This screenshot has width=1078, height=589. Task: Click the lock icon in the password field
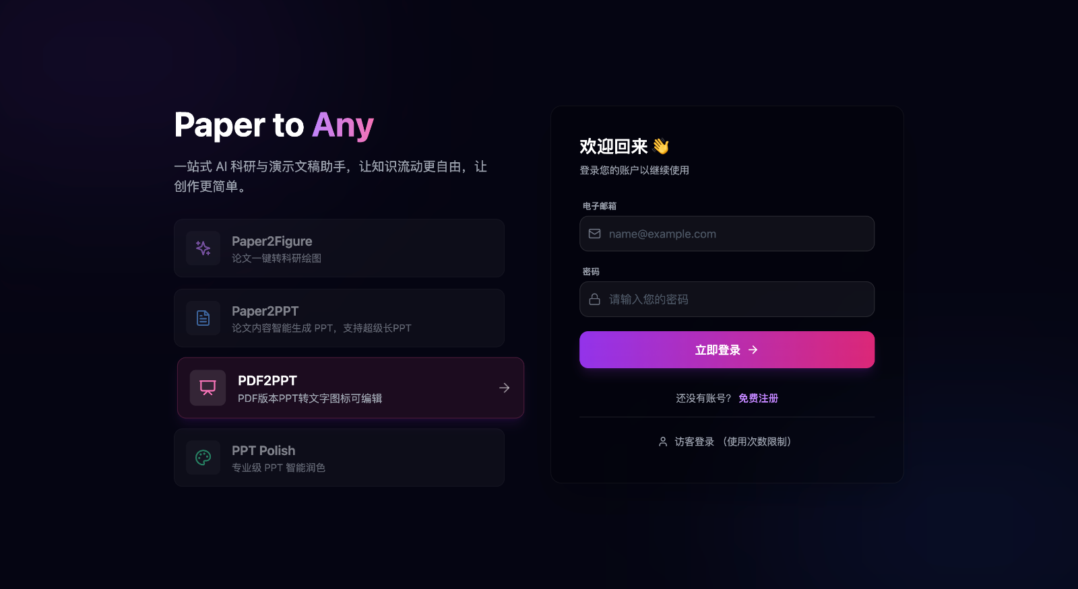click(594, 299)
